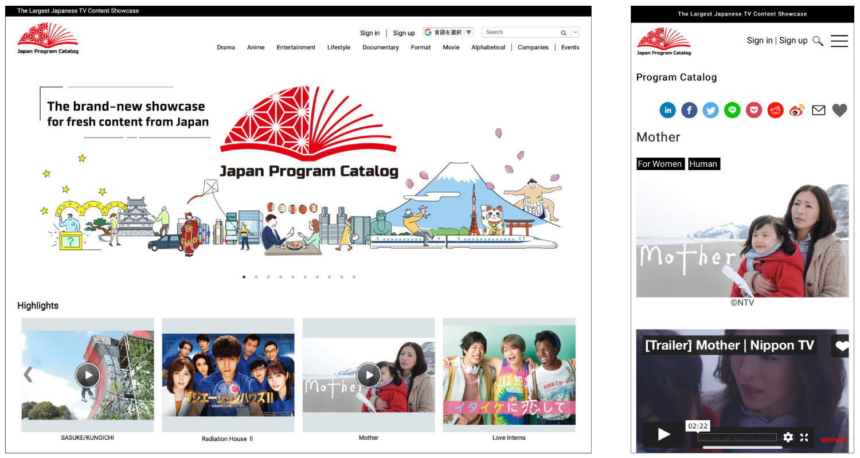Share Mother page on Twitter
This screenshot has height=458, width=860.
pyautogui.click(x=711, y=110)
